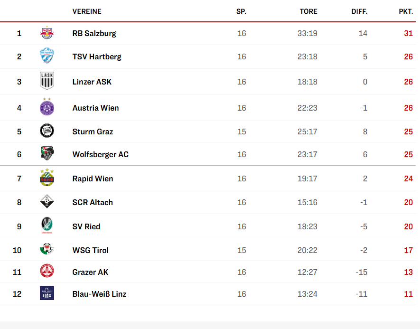Screen dimensions: 420x329
Task: Click the RB Salzburg club logo
Action: 47,33
